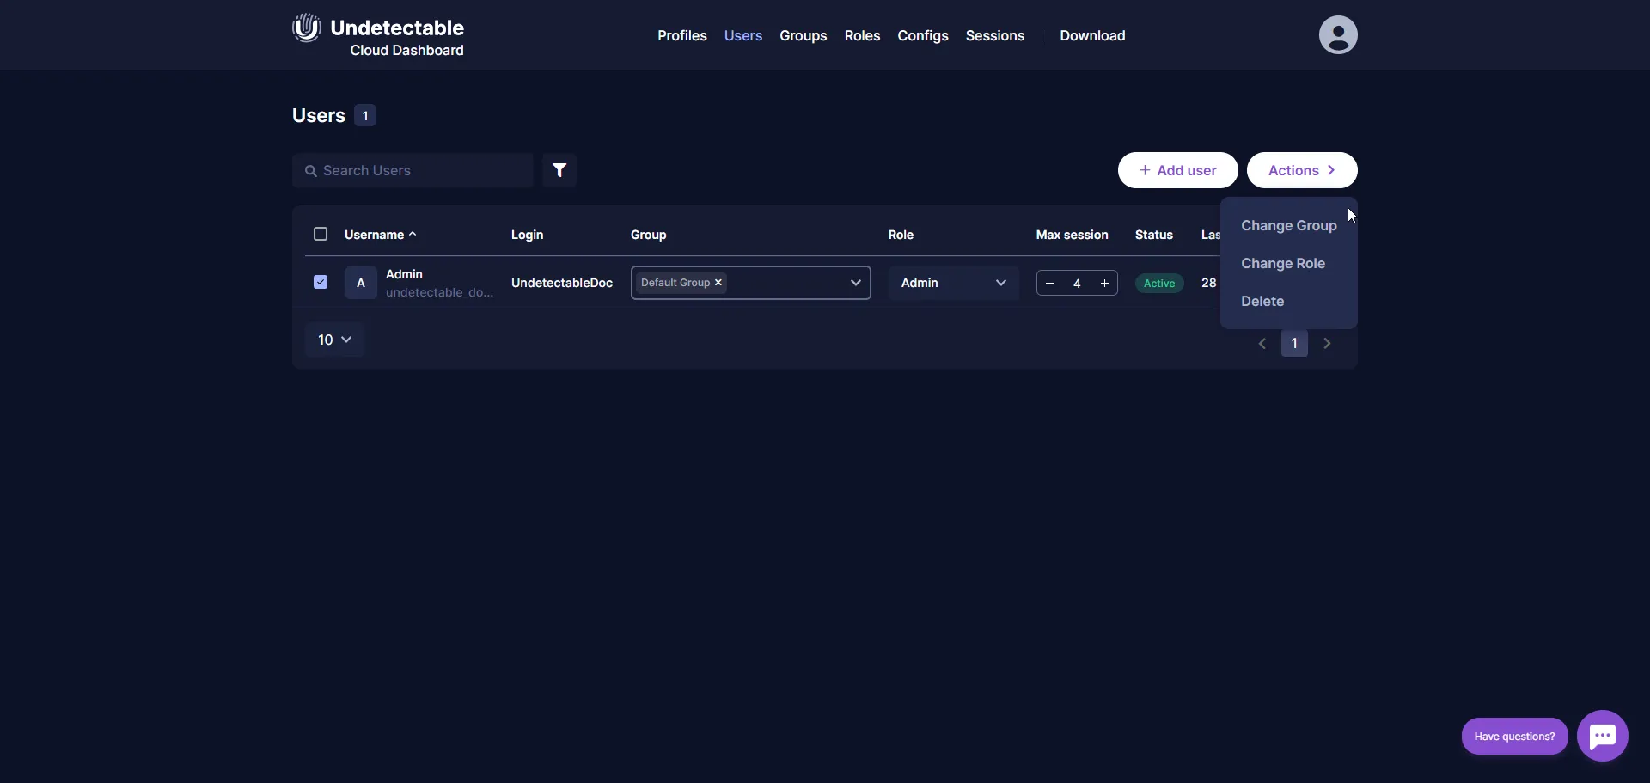Open the user account avatar menu
This screenshot has width=1650, height=783.
[1338, 35]
